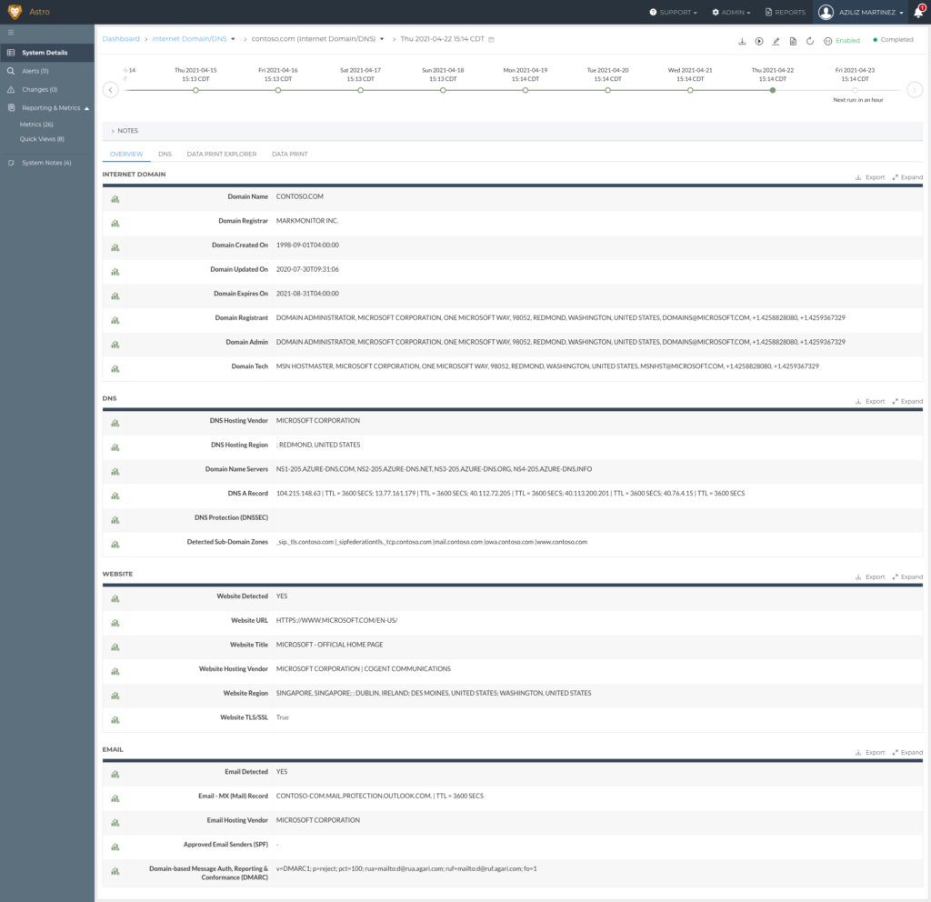Click the chart icon for Domain Name Servers
Image resolution: width=931 pixels, height=902 pixels.
115,472
